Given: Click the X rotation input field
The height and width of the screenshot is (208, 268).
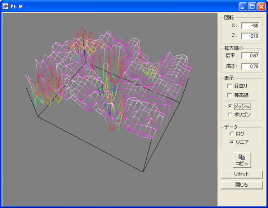Looking at the screenshot, I should click(x=250, y=26).
